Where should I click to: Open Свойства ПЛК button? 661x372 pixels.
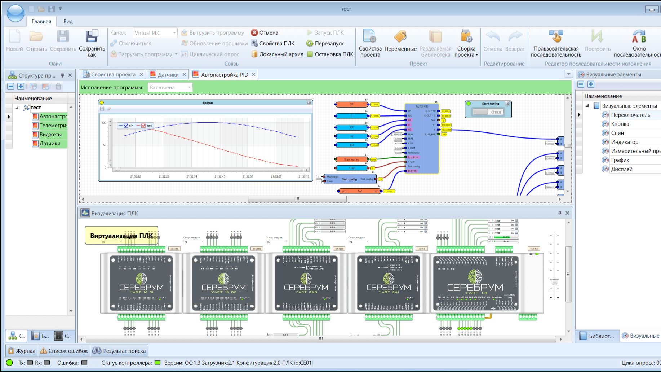[x=273, y=43]
